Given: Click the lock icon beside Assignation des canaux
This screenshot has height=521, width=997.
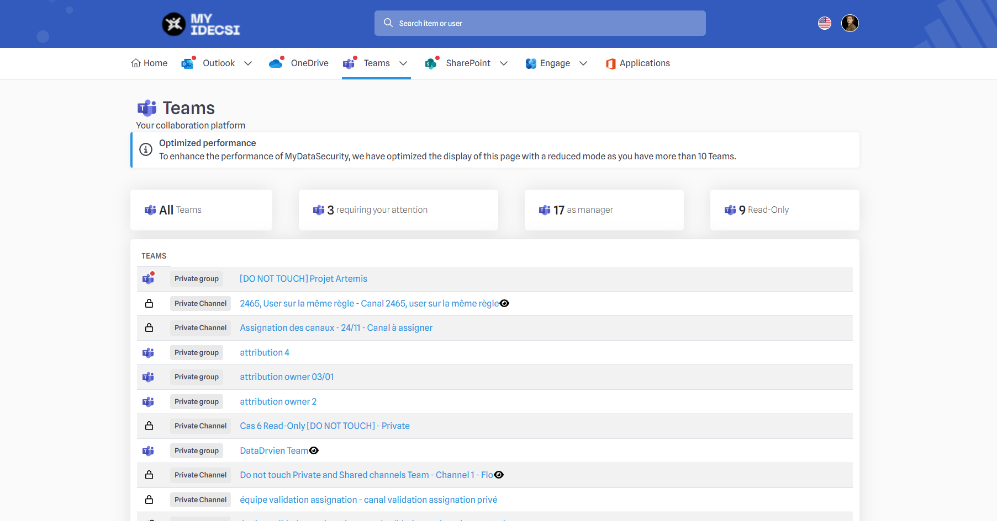Looking at the screenshot, I should click(x=149, y=328).
